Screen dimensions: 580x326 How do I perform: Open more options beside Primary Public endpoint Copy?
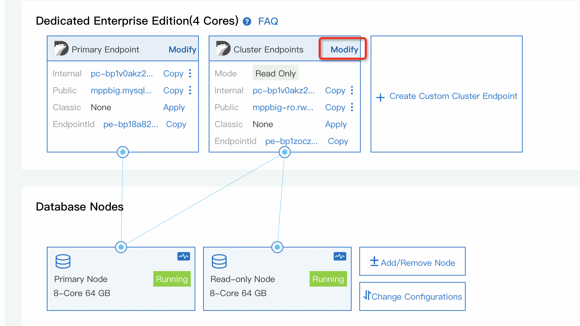190,90
